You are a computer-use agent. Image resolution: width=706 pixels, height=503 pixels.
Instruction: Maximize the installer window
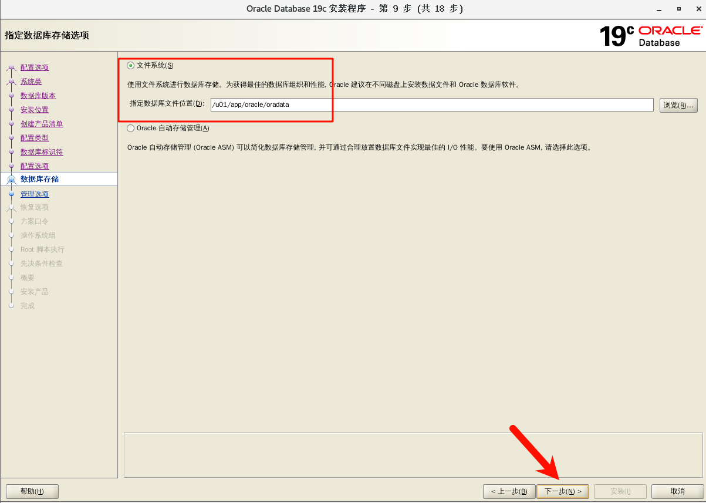click(x=679, y=9)
